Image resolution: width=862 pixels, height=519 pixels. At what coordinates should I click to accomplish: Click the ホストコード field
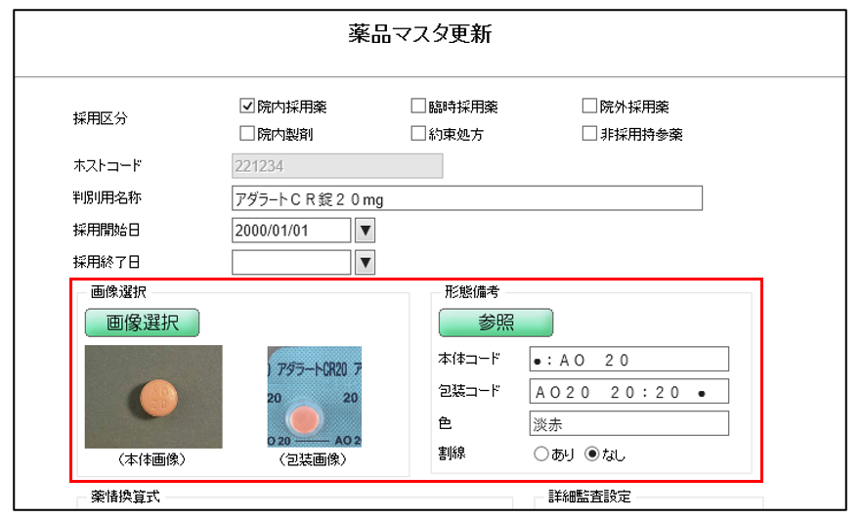point(337,166)
